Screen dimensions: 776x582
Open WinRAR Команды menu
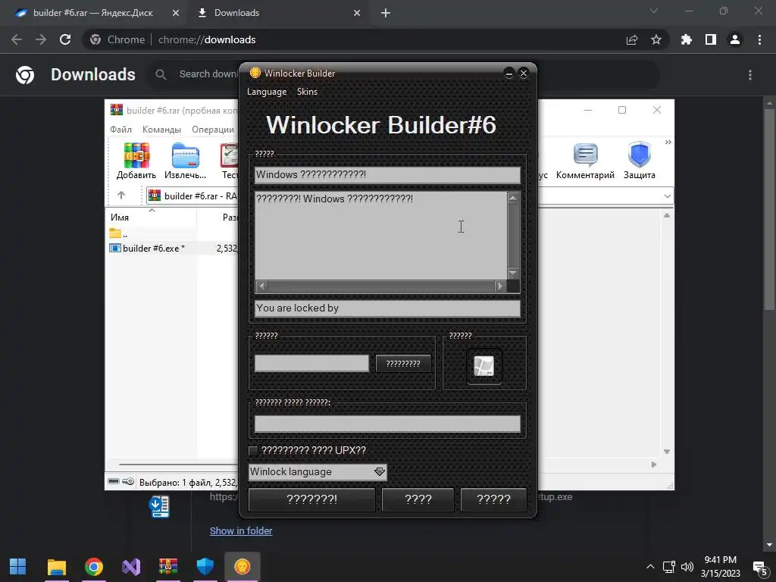tap(161, 130)
